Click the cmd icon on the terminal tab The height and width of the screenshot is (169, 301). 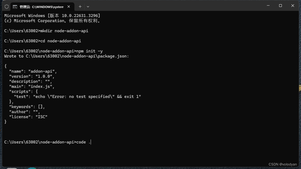point(15,7)
